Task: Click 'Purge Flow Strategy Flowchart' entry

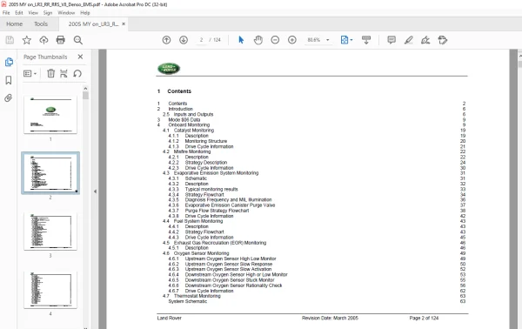Action: tap(217, 211)
